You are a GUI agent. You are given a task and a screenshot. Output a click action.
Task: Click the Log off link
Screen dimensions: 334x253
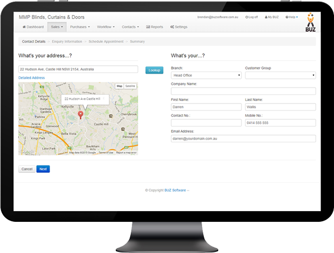[x=252, y=17]
